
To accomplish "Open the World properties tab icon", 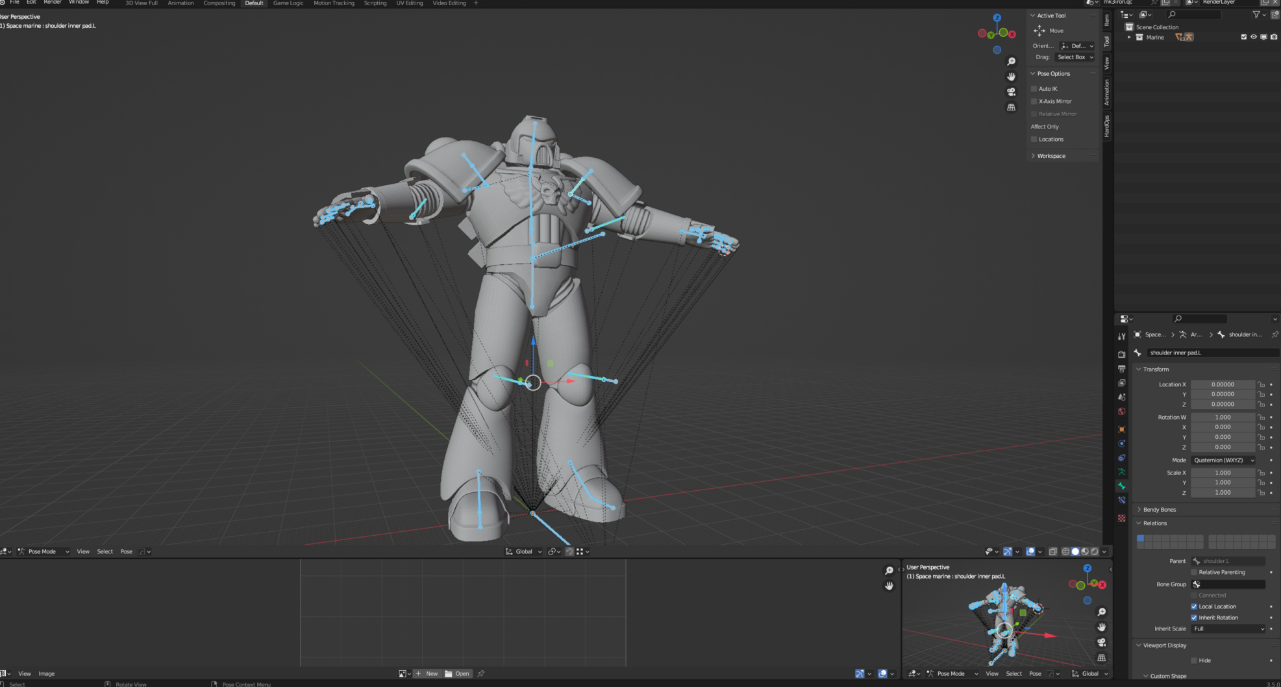I will click(1121, 412).
